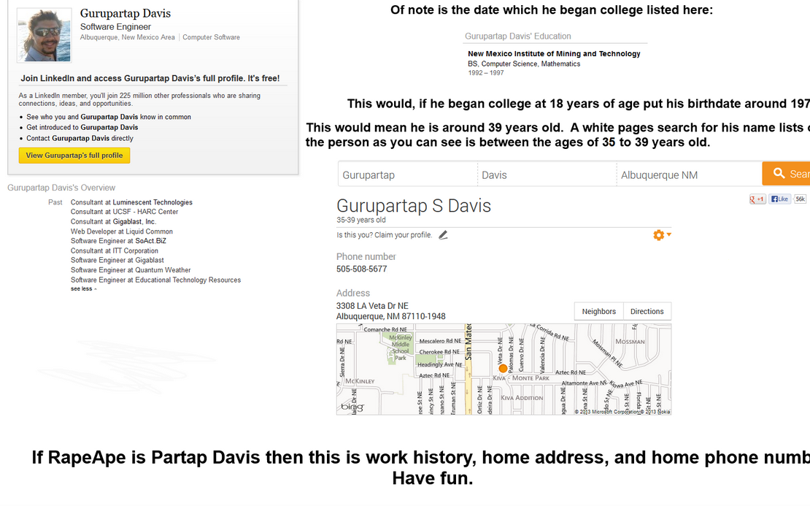The width and height of the screenshot is (810, 506).
Task: Click the Directions button
Action: coord(647,312)
